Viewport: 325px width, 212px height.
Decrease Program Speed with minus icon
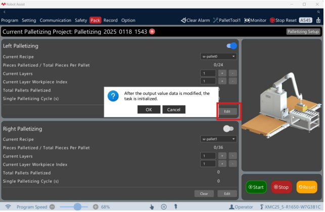(52, 206)
